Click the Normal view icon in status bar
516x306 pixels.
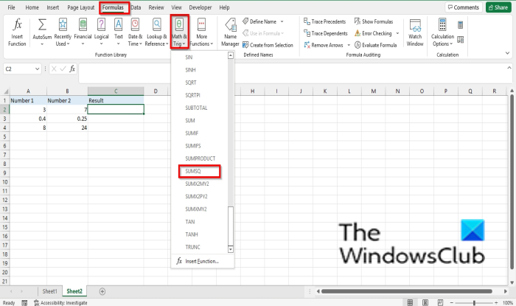[410, 302]
